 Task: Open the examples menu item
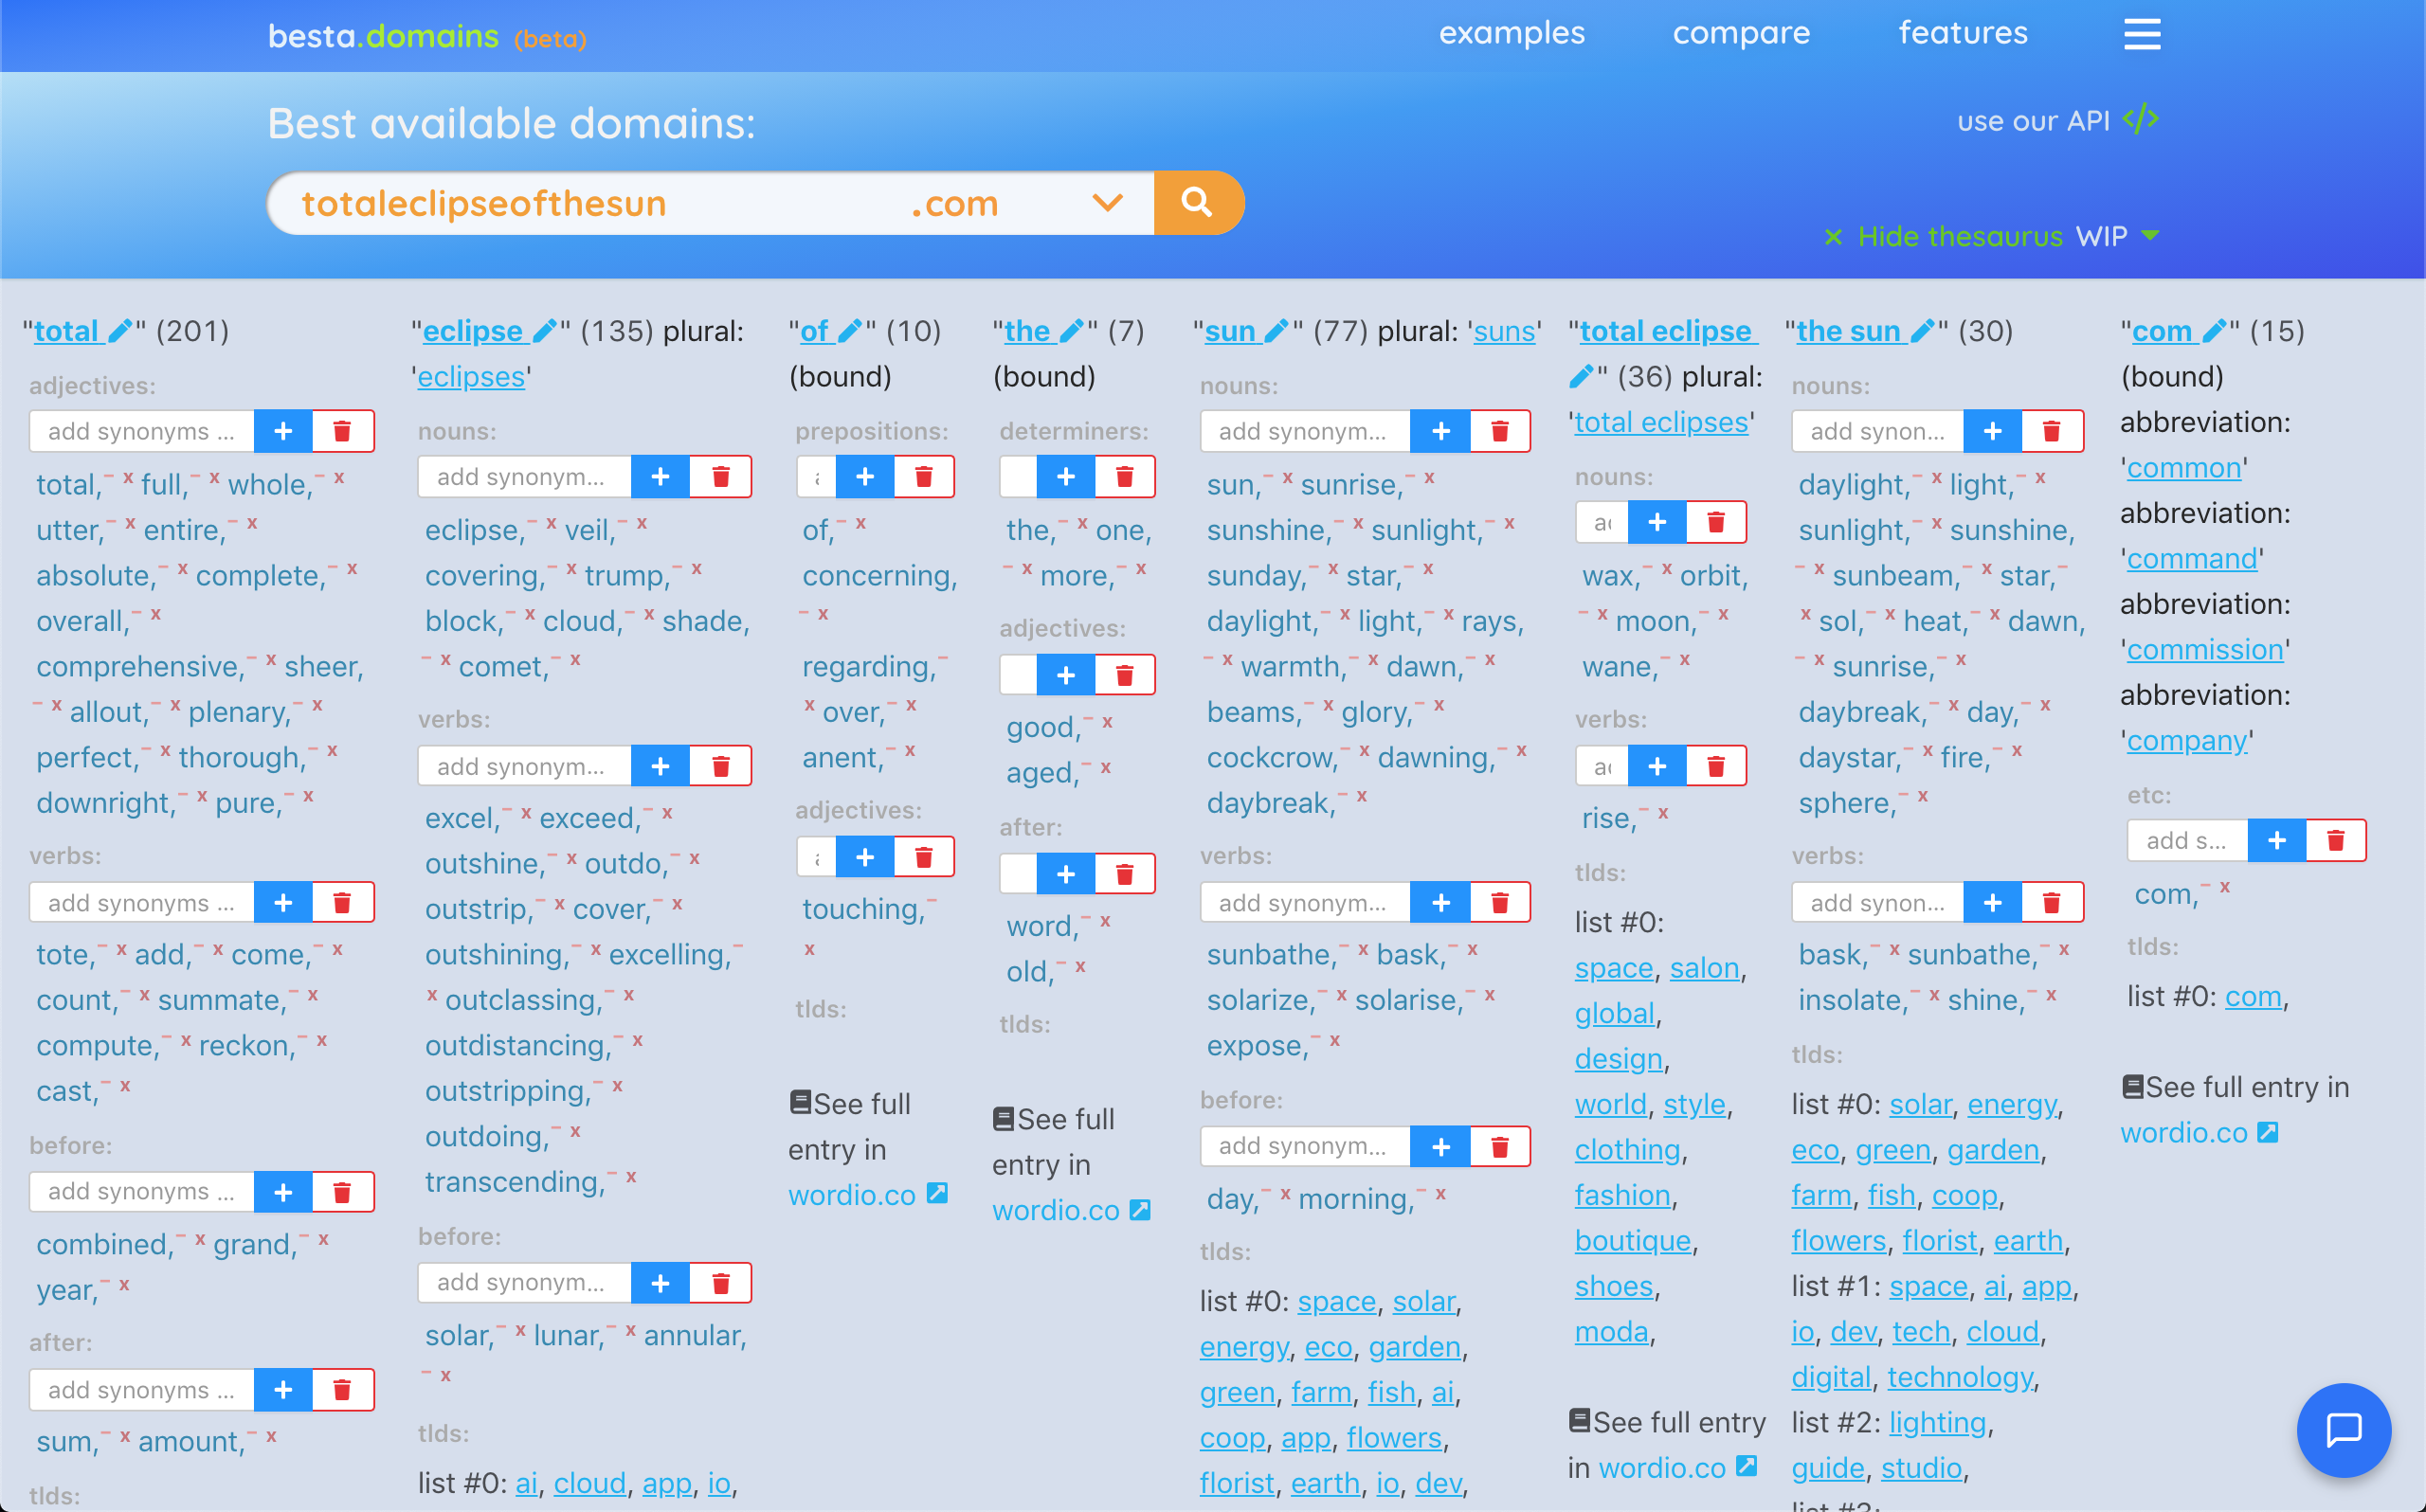coord(1511,33)
